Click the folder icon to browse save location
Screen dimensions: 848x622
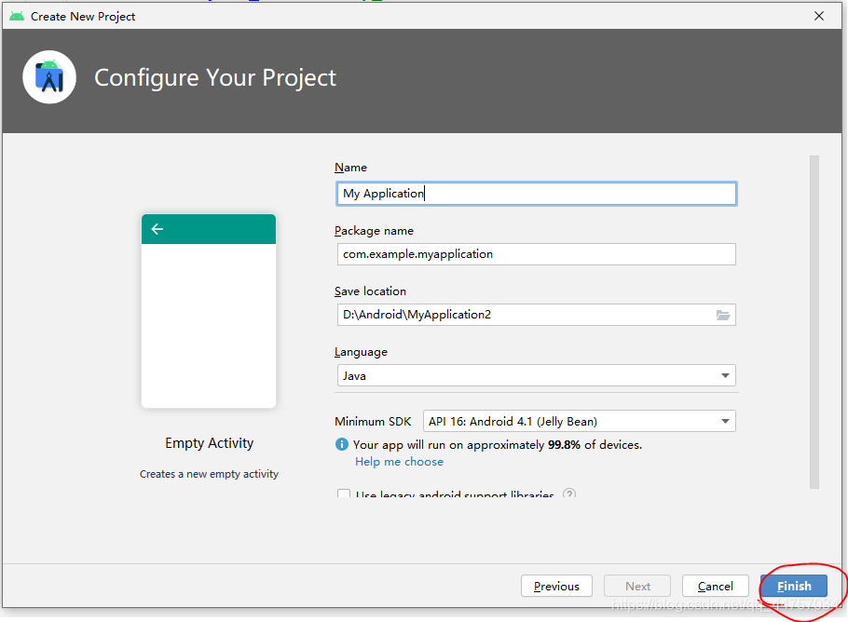(724, 315)
